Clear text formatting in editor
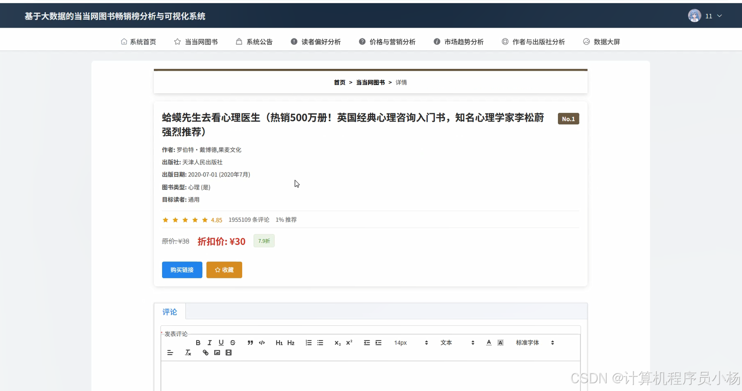Viewport: 742px width, 391px height. pos(188,353)
